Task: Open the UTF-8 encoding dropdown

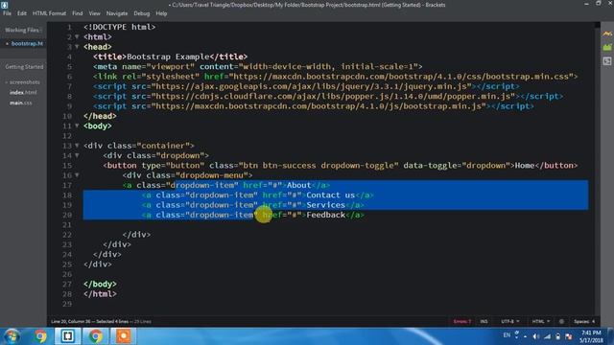Action: pos(510,322)
